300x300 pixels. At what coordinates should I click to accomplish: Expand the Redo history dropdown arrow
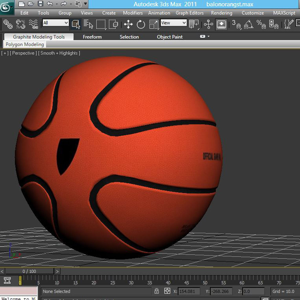pyautogui.click(x=71, y=4)
